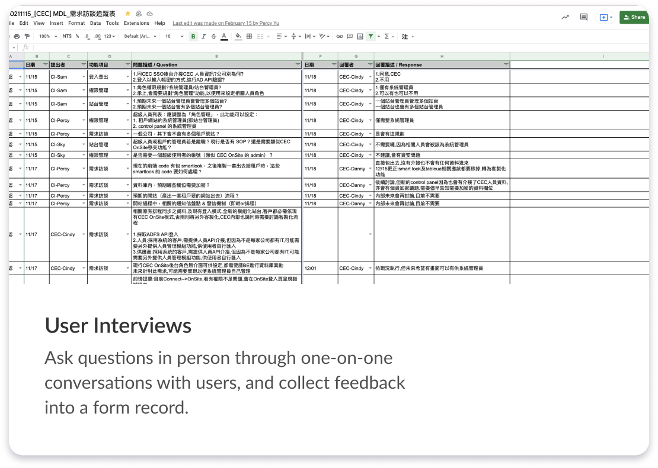Toggle bold formatting
The width and height of the screenshot is (658, 468).
point(193,37)
